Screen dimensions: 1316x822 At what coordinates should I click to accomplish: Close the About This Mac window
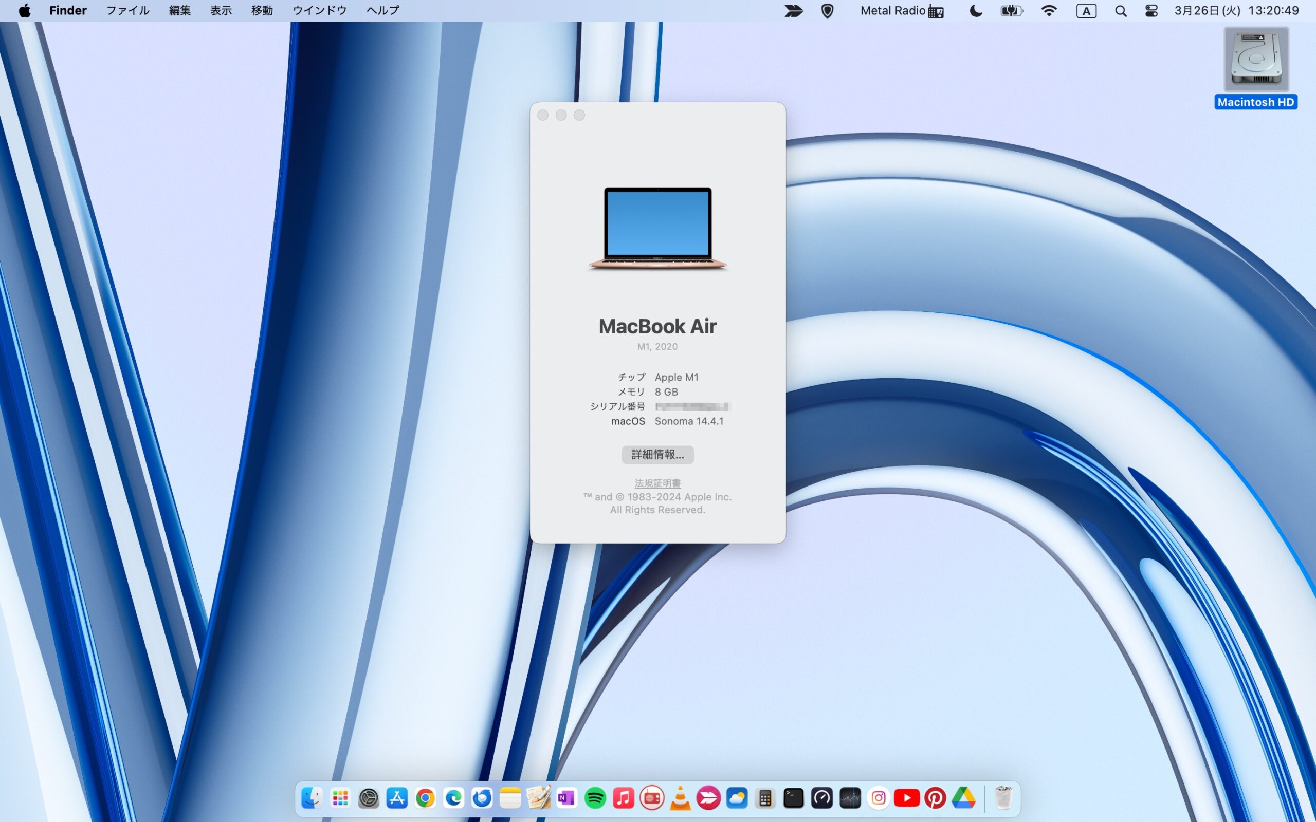pos(543,115)
